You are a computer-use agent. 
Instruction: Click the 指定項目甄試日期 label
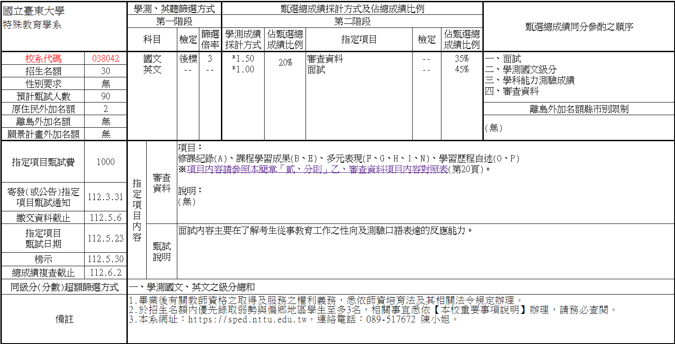coord(43,238)
